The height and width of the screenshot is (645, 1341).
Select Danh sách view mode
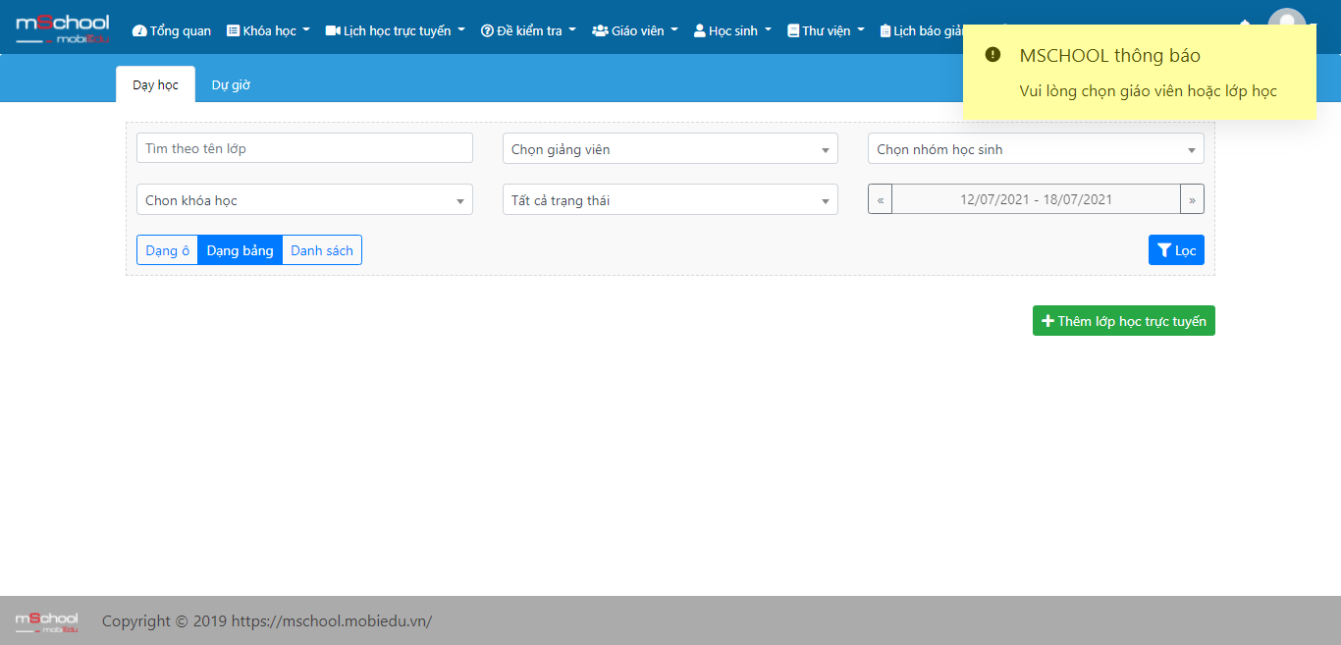[x=322, y=250]
